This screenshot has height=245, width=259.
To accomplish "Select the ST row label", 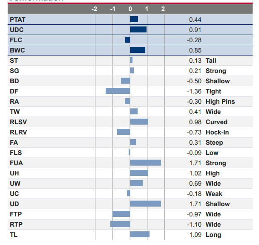I will [x=14, y=61].
